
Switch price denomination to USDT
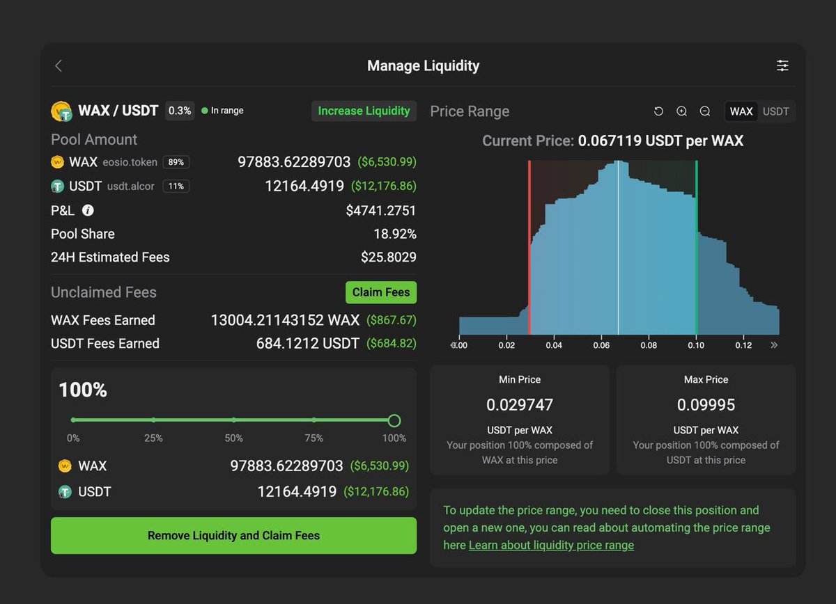tap(775, 111)
